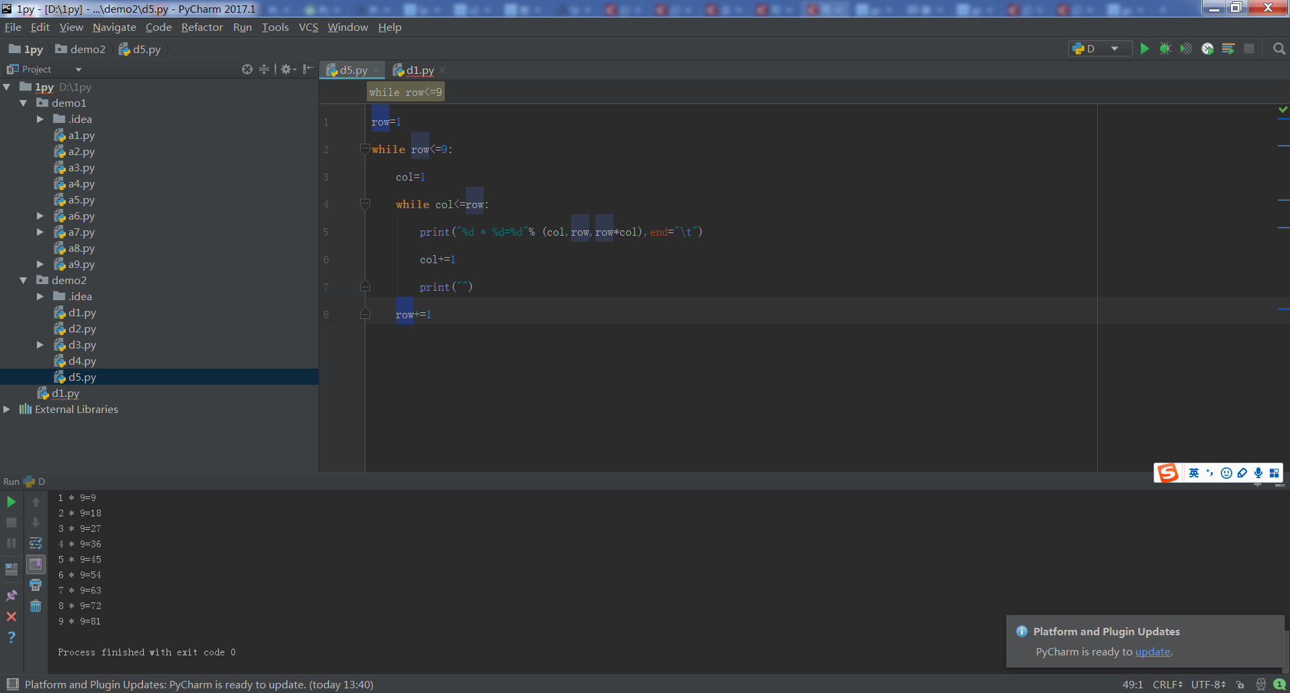The height and width of the screenshot is (693, 1290).
Task: Expand the a6.py node
Action: (40, 216)
